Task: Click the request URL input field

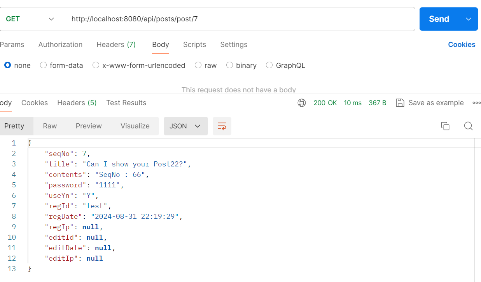Action: (x=239, y=19)
